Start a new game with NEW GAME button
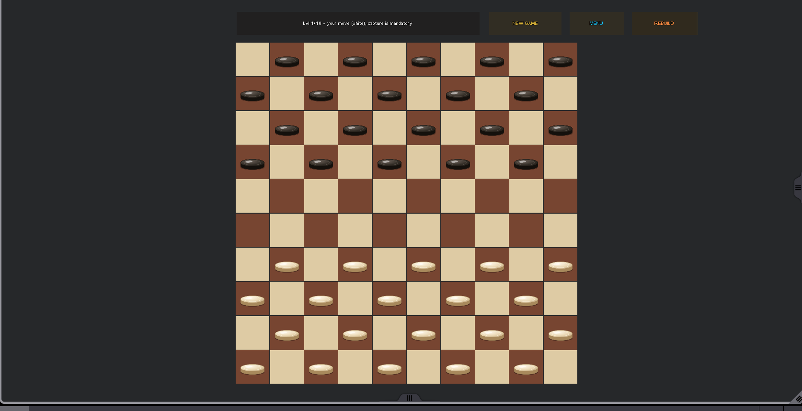 (x=525, y=23)
